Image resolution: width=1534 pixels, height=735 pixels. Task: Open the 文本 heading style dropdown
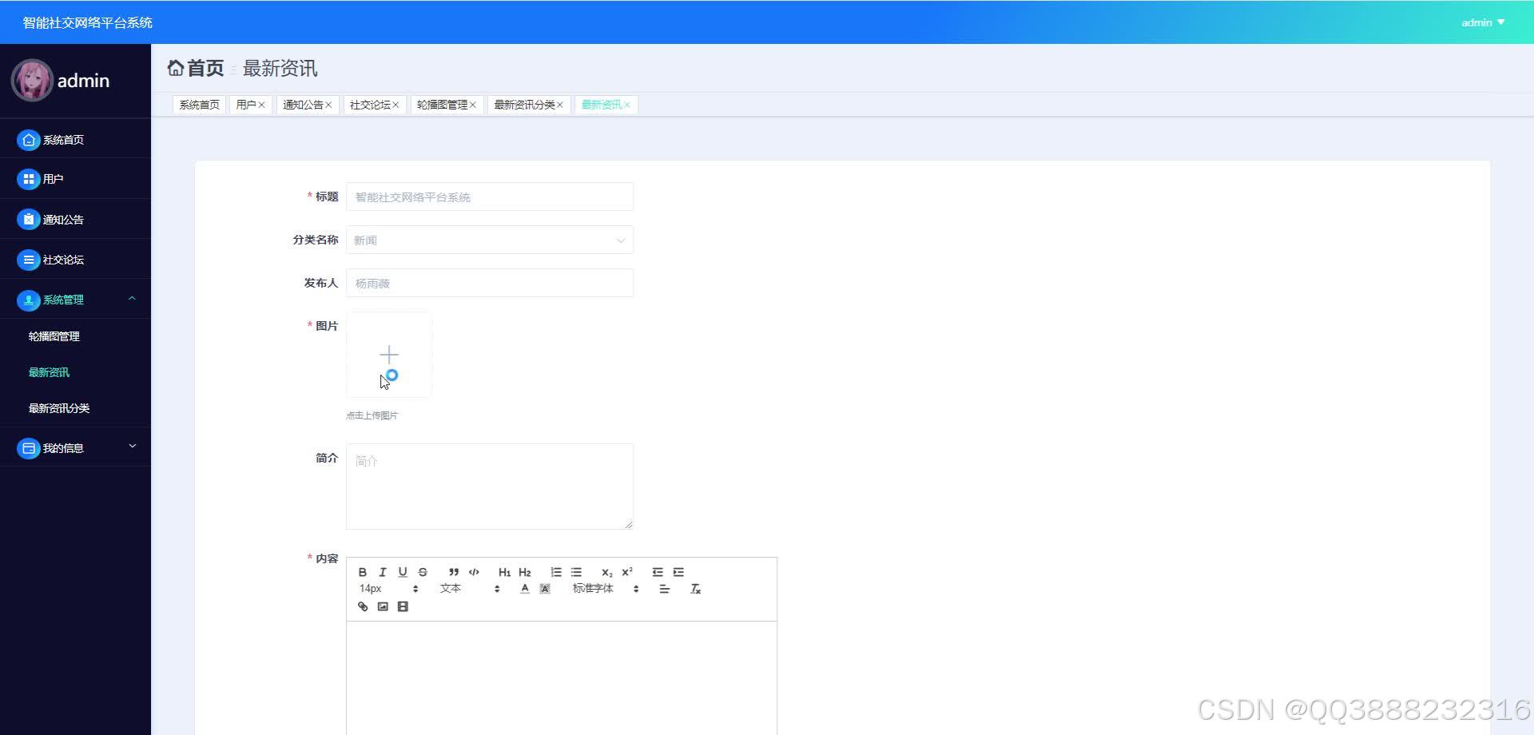[469, 589]
